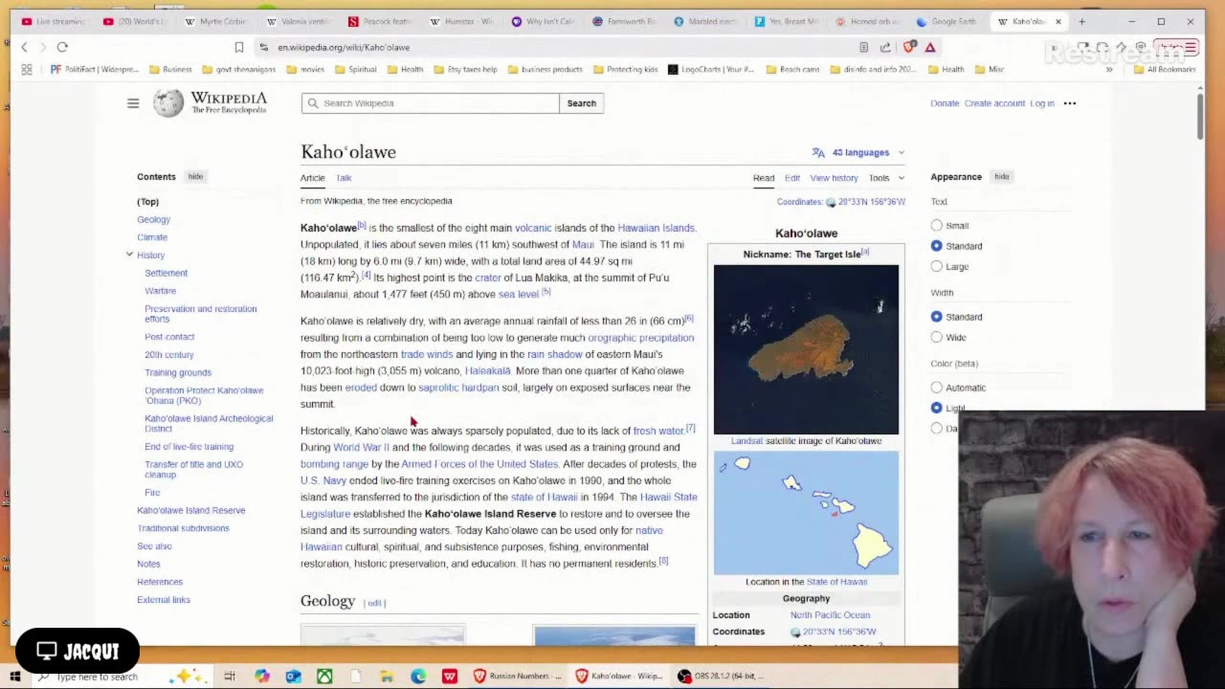Open the Tools dropdown menu
This screenshot has height=689, width=1225.
pos(886,178)
